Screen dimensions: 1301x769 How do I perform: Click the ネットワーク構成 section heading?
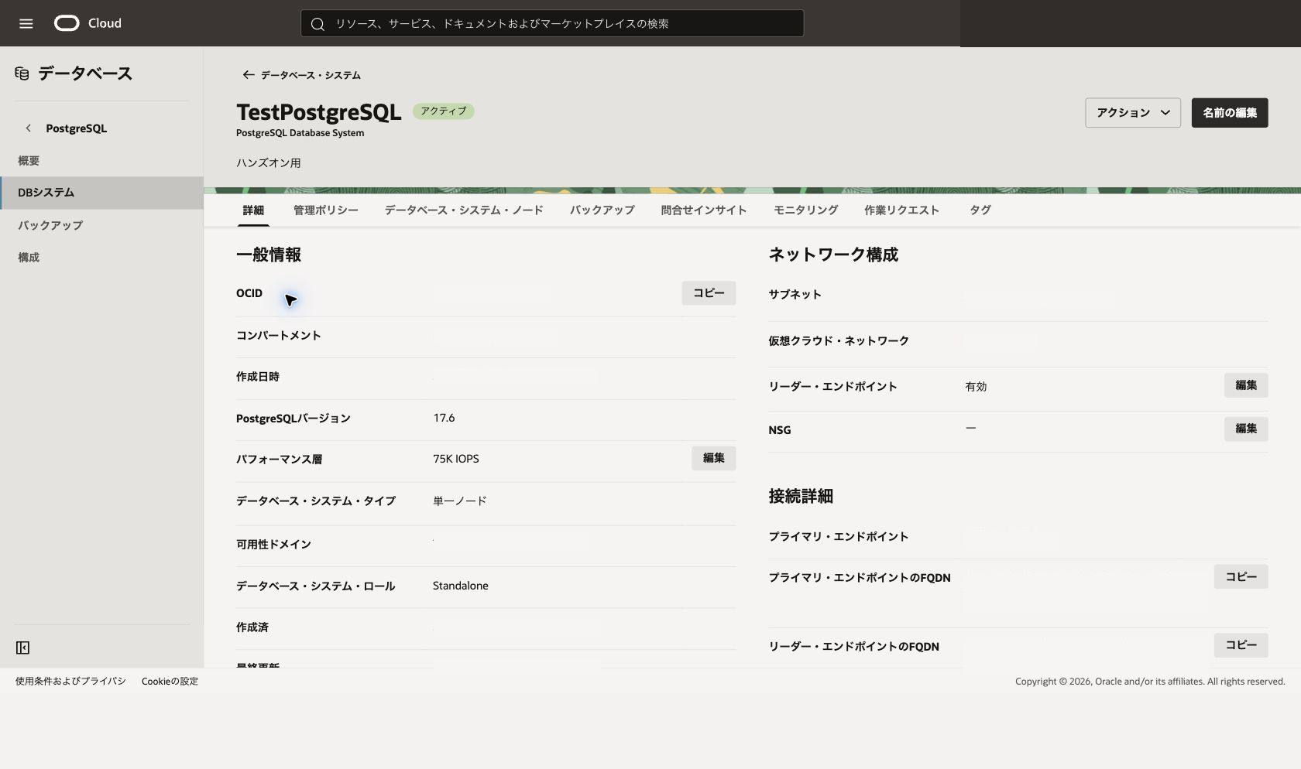[x=833, y=255]
